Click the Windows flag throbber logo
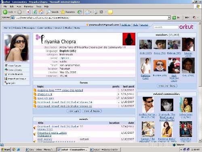 pyautogui.click(x=198, y=6)
